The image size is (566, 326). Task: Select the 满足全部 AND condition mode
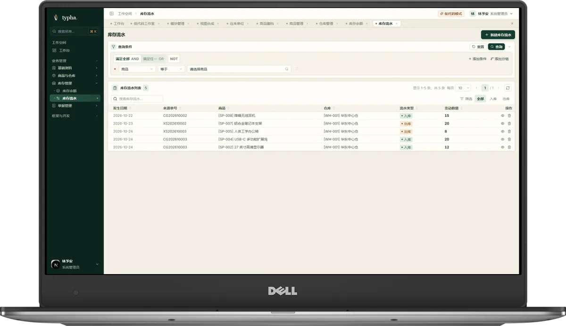(x=127, y=59)
